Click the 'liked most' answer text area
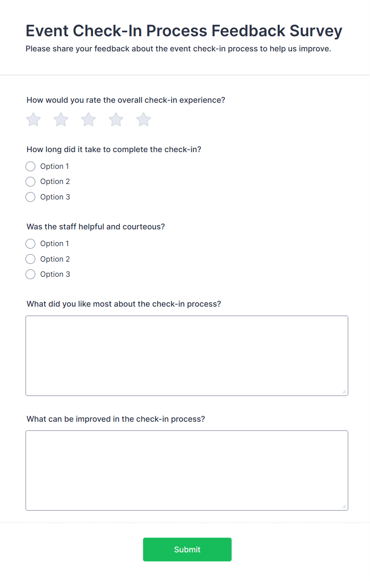 click(187, 354)
